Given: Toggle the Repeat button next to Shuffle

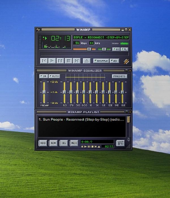Looking at the screenshot, I should [114, 61].
